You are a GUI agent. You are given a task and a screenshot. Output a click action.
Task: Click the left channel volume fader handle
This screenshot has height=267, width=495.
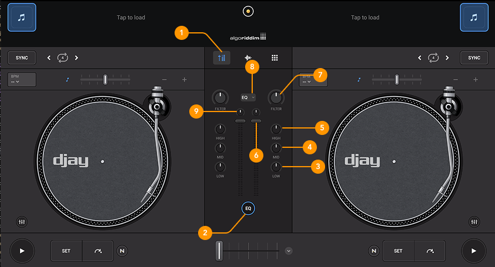click(x=240, y=121)
